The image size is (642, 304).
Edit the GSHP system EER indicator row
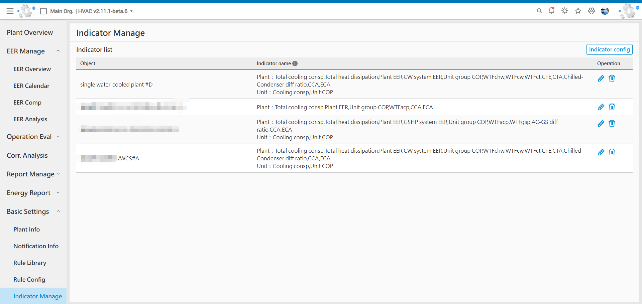tap(601, 123)
